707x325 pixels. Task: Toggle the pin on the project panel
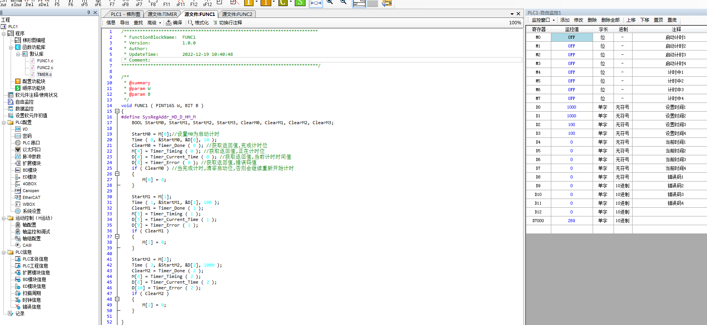(89, 13)
